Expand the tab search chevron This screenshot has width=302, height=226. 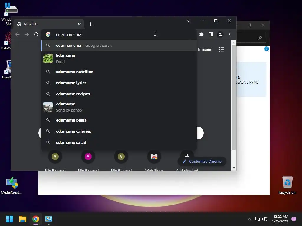tap(189, 21)
